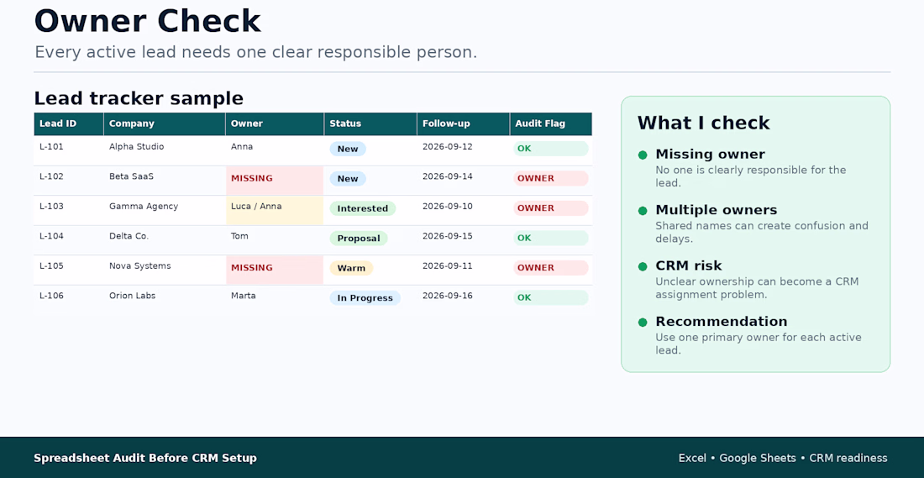
Task: Select lead ID cell "L-106"
Action: 51,296
